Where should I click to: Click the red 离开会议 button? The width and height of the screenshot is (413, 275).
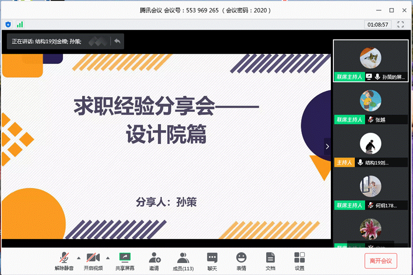[x=381, y=260]
